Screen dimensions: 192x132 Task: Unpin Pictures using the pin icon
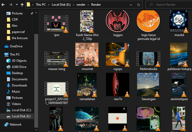(32, 13)
